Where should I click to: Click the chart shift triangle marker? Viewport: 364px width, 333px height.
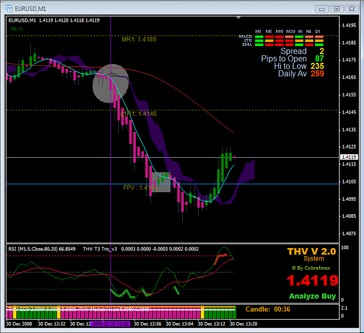[x=238, y=17]
